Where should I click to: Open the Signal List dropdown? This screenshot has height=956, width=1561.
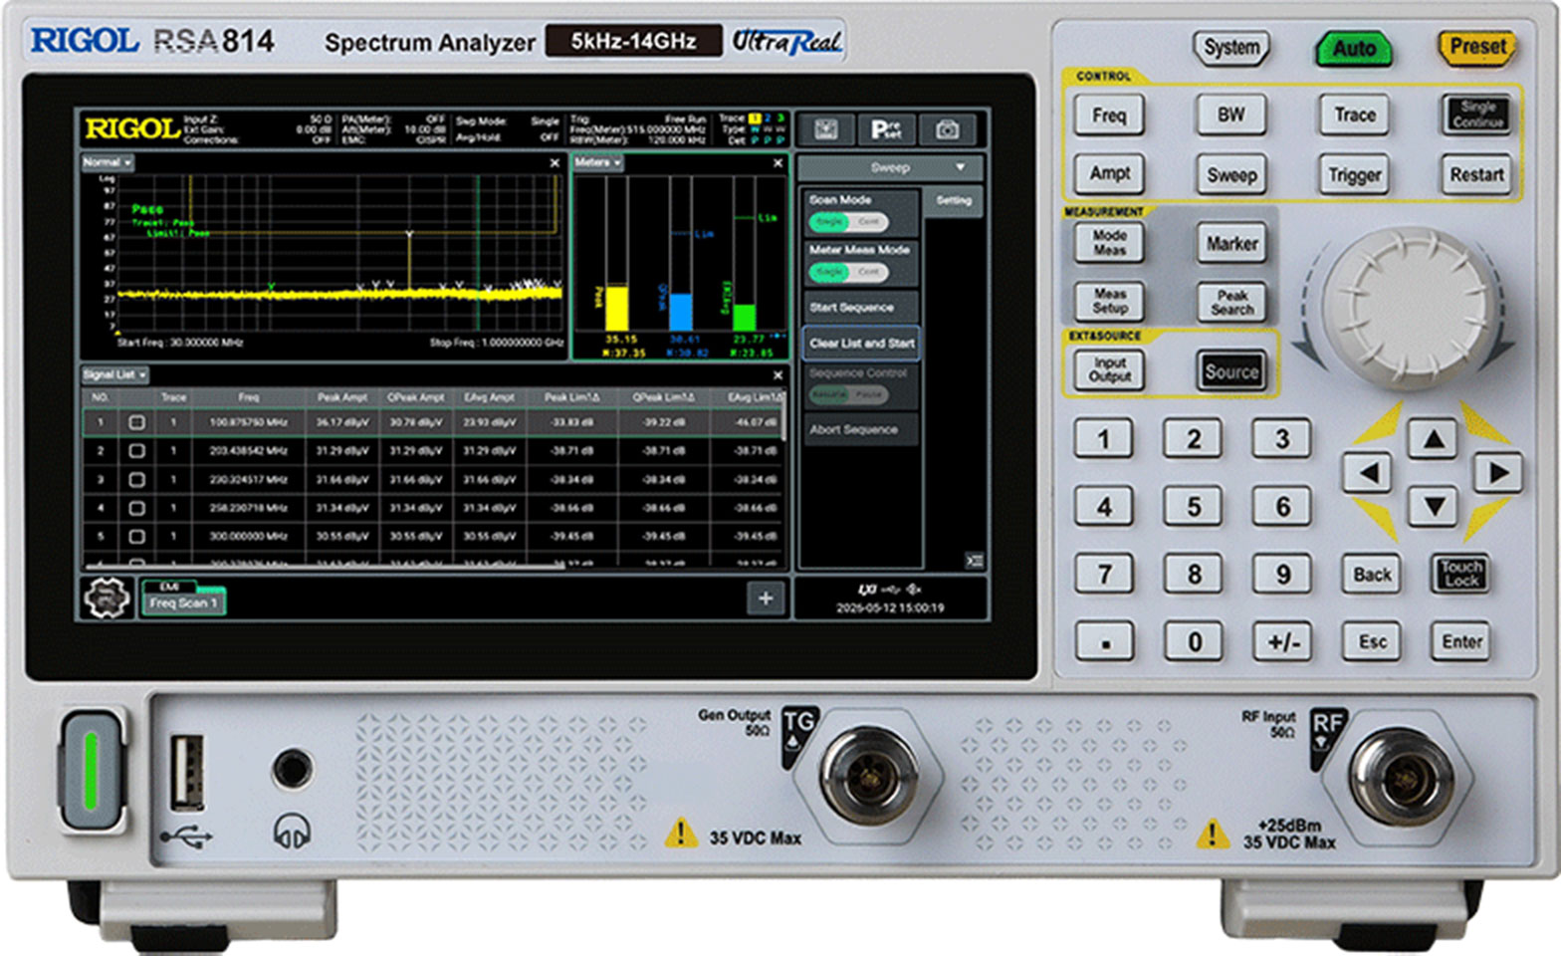pos(114,374)
